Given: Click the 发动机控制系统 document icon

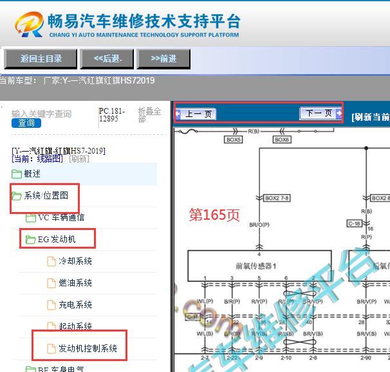Looking at the screenshot, I should pyautogui.click(x=51, y=348).
